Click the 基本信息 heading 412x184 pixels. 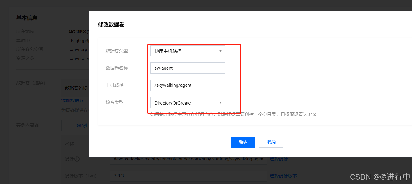tap(27, 18)
